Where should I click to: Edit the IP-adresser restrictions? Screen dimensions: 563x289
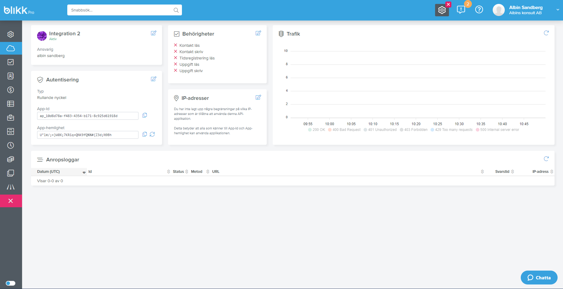pos(258,97)
